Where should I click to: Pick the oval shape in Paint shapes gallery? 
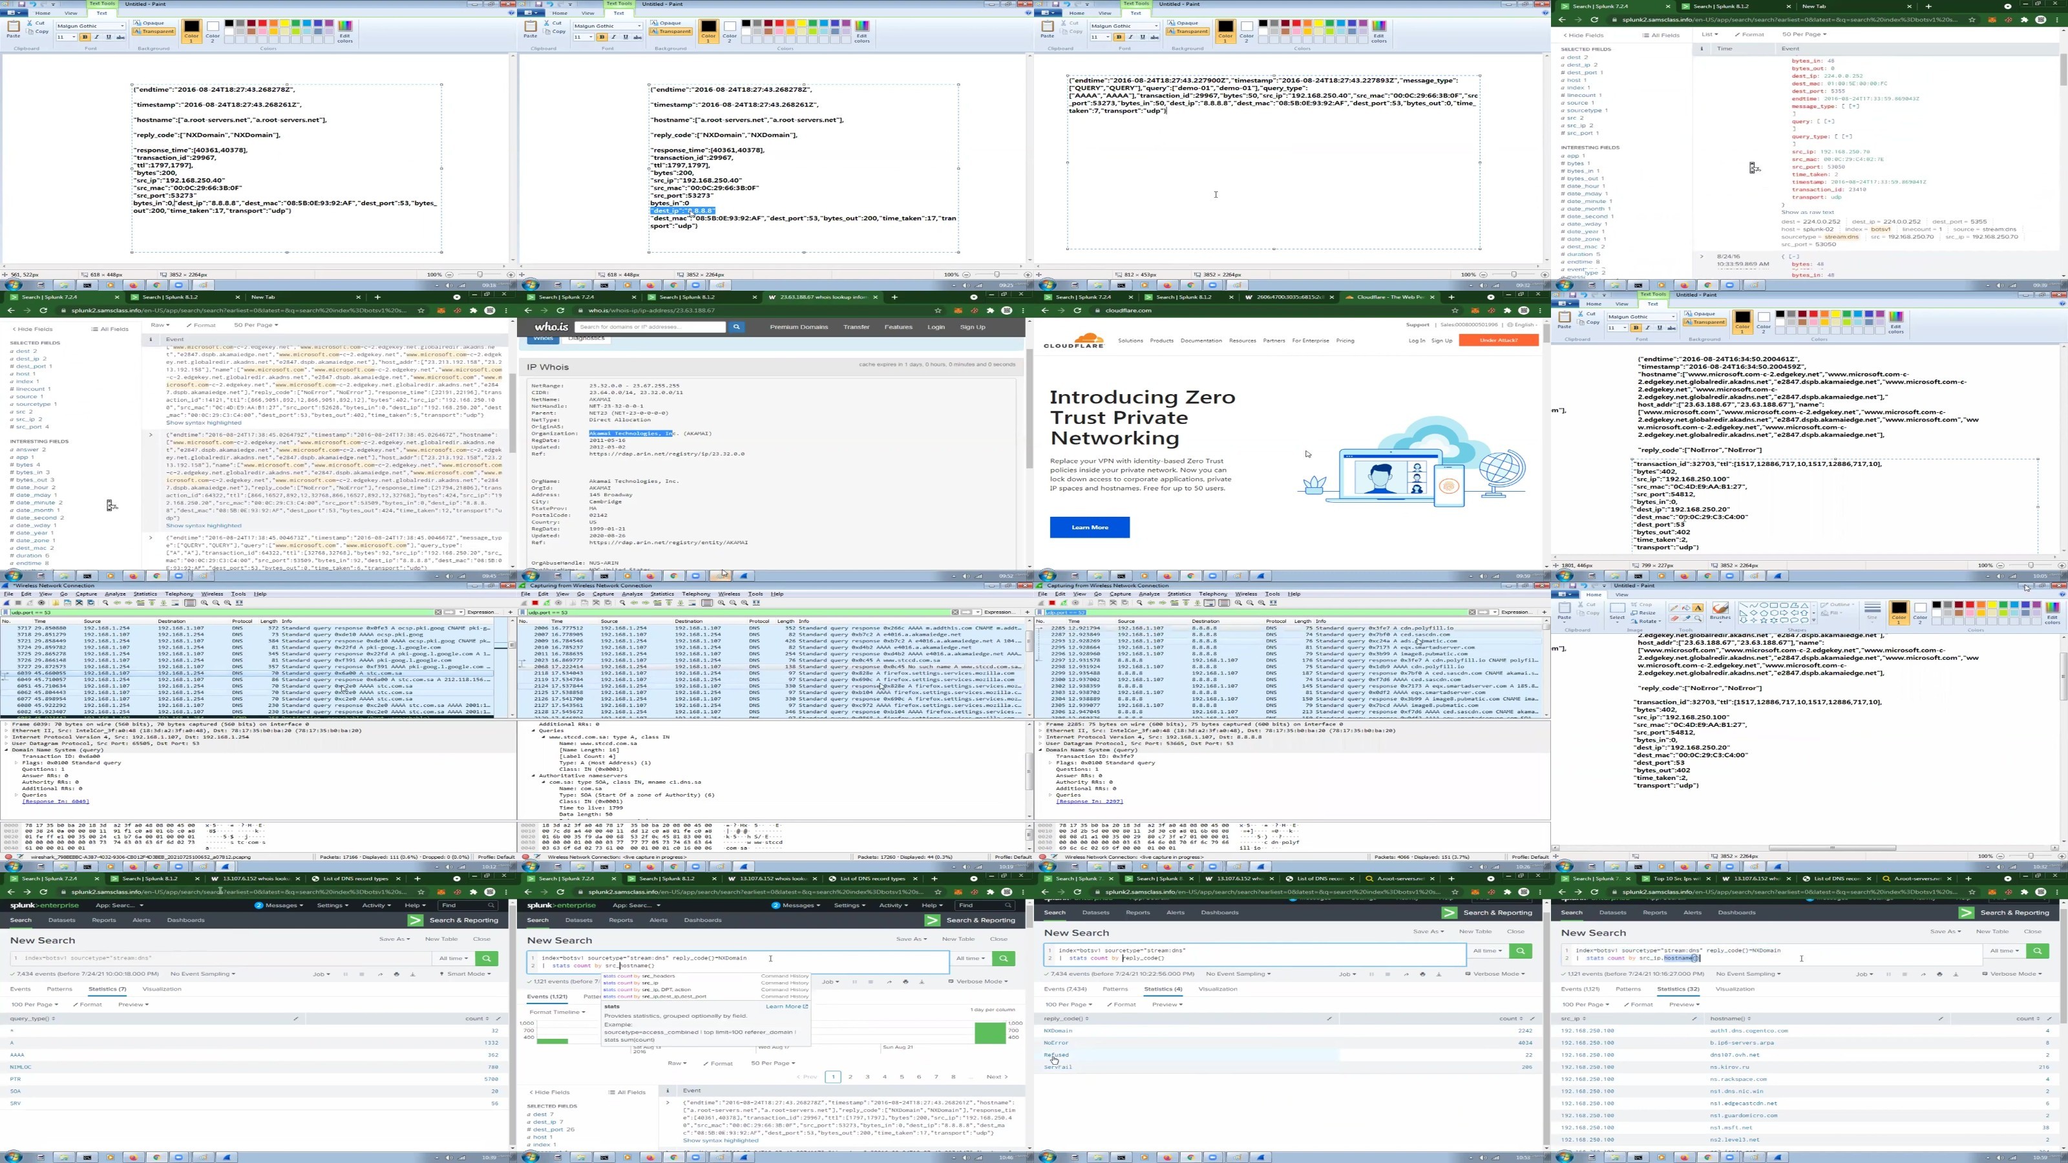pos(1764,605)
